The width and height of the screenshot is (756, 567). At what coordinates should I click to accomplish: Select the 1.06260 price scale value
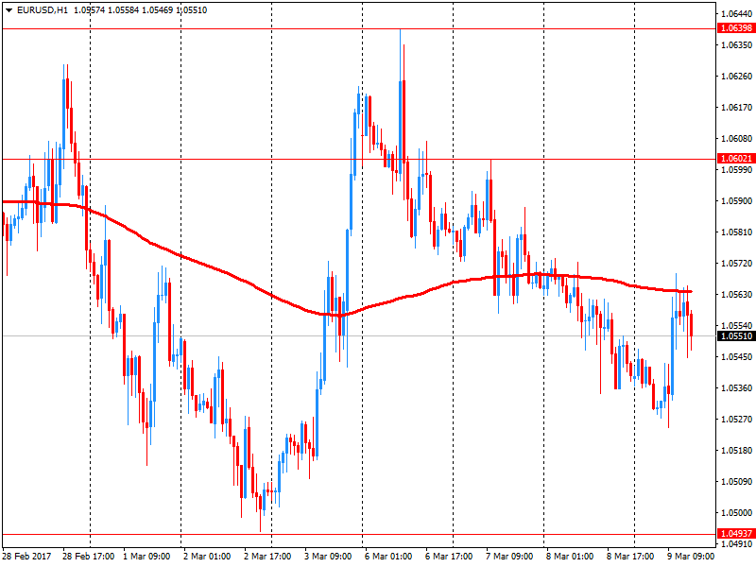(736, 77)
